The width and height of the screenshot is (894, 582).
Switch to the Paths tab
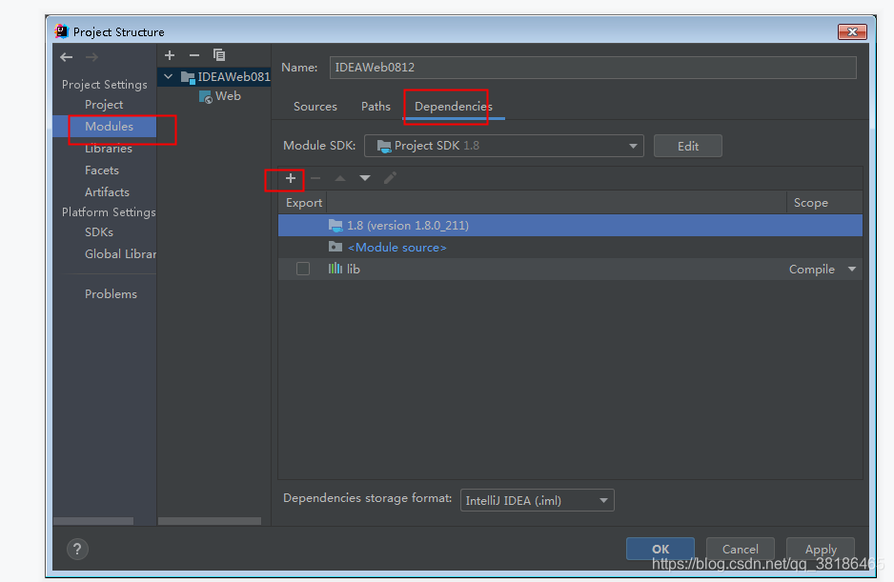click(x=376, y=107)
